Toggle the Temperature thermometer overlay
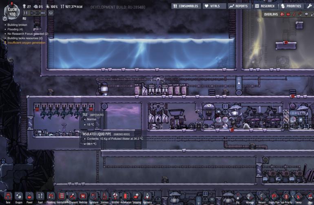Image resolution: width=314 pixels, height=205 pixels. [294, 14]
